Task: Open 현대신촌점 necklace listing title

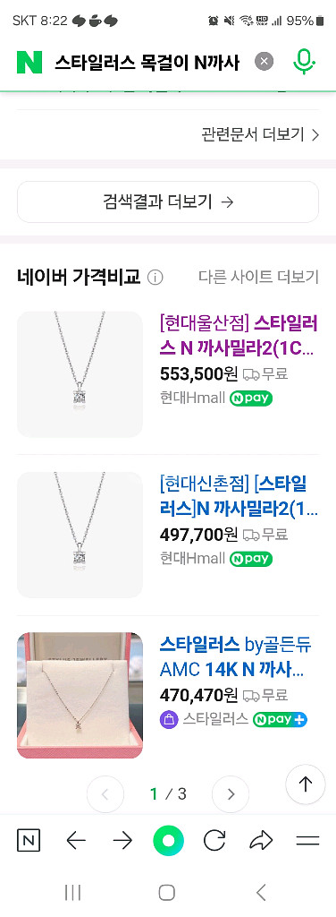Action: [x=239, y=496]
